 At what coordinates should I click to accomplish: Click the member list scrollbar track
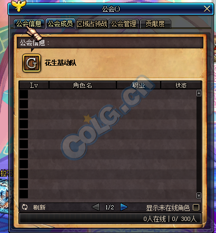coord(199,145)
